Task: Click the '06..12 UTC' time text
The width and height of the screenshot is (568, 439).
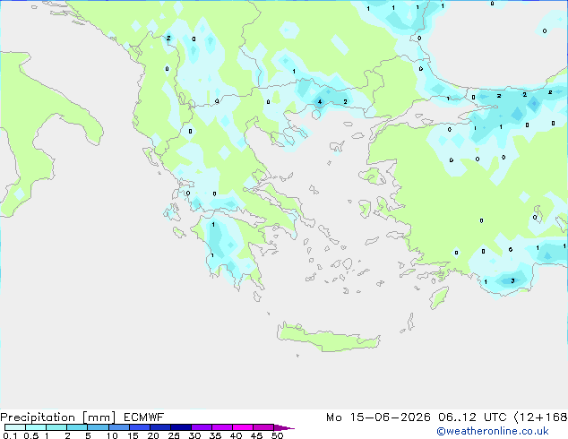Action: 472,417
